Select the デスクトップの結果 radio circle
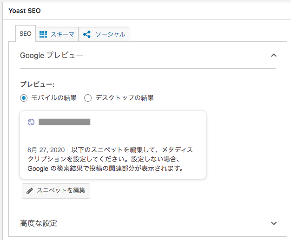 point(88,98)
